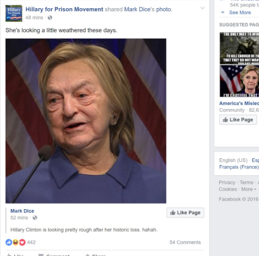
Task: Open the Mark Dice link below the photo
Action: 22,211
